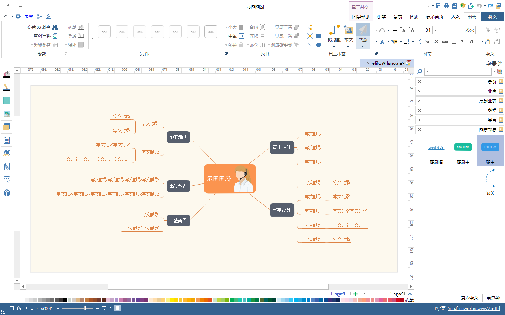The height and width of the screenshot is (315, 505).
Task: Open the settings gear icon
Action: pos(18,16)
